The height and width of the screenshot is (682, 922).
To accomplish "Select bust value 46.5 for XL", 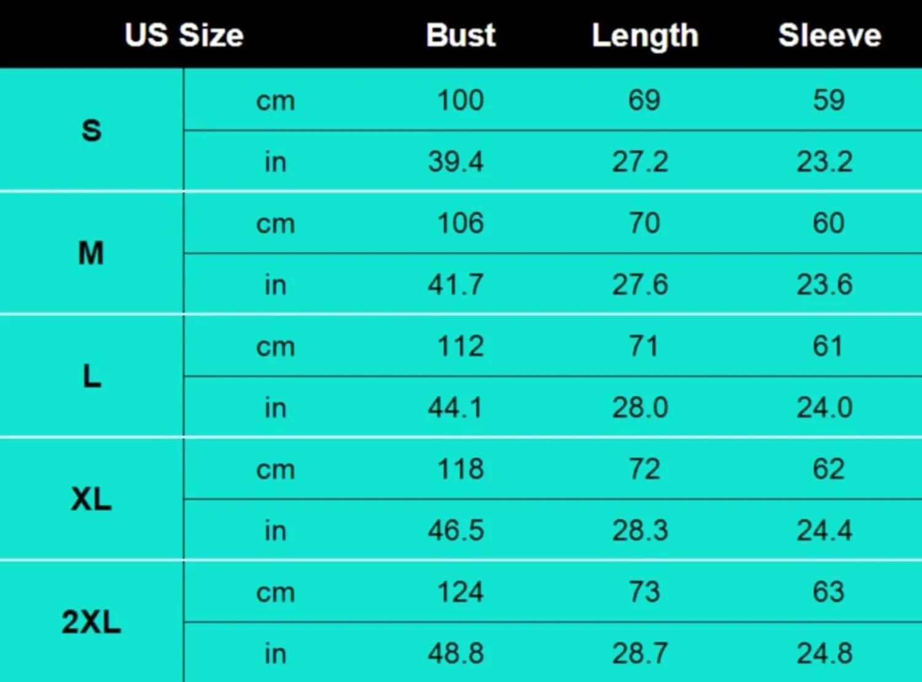I will pyautogui.click(x=455, y=531).
